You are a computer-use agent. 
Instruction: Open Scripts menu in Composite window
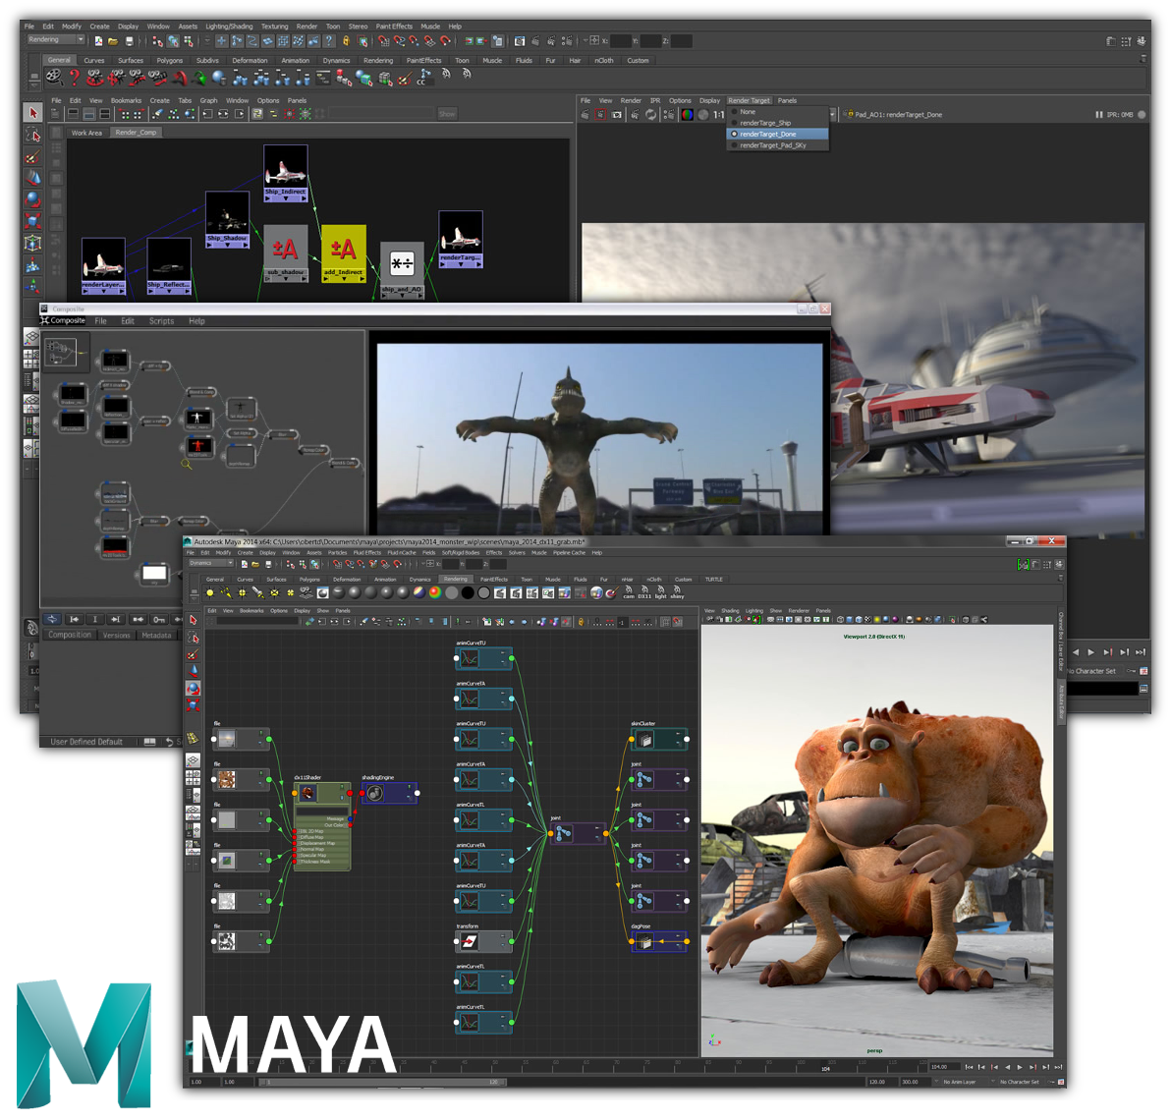(x=161, y=321)
